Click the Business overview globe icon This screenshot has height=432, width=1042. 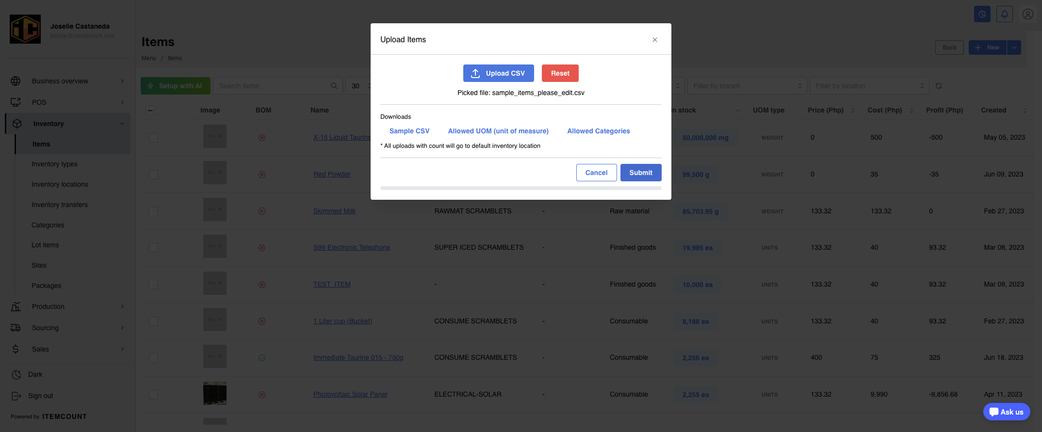click(16, 81)
